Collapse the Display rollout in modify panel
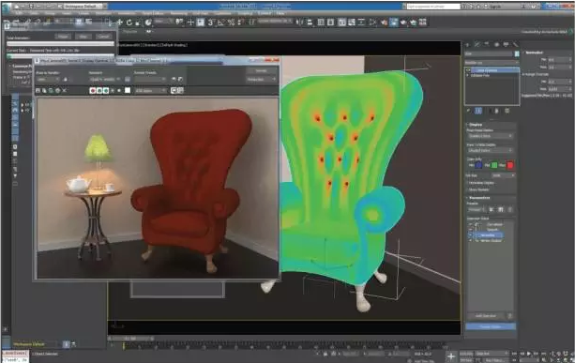The height and width of the screenshot is (363, 575). pyautogui.click(x=476, y=125)
